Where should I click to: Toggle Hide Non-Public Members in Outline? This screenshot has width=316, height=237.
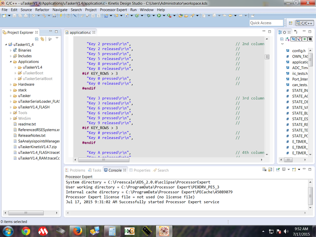(x=305, y=39)
